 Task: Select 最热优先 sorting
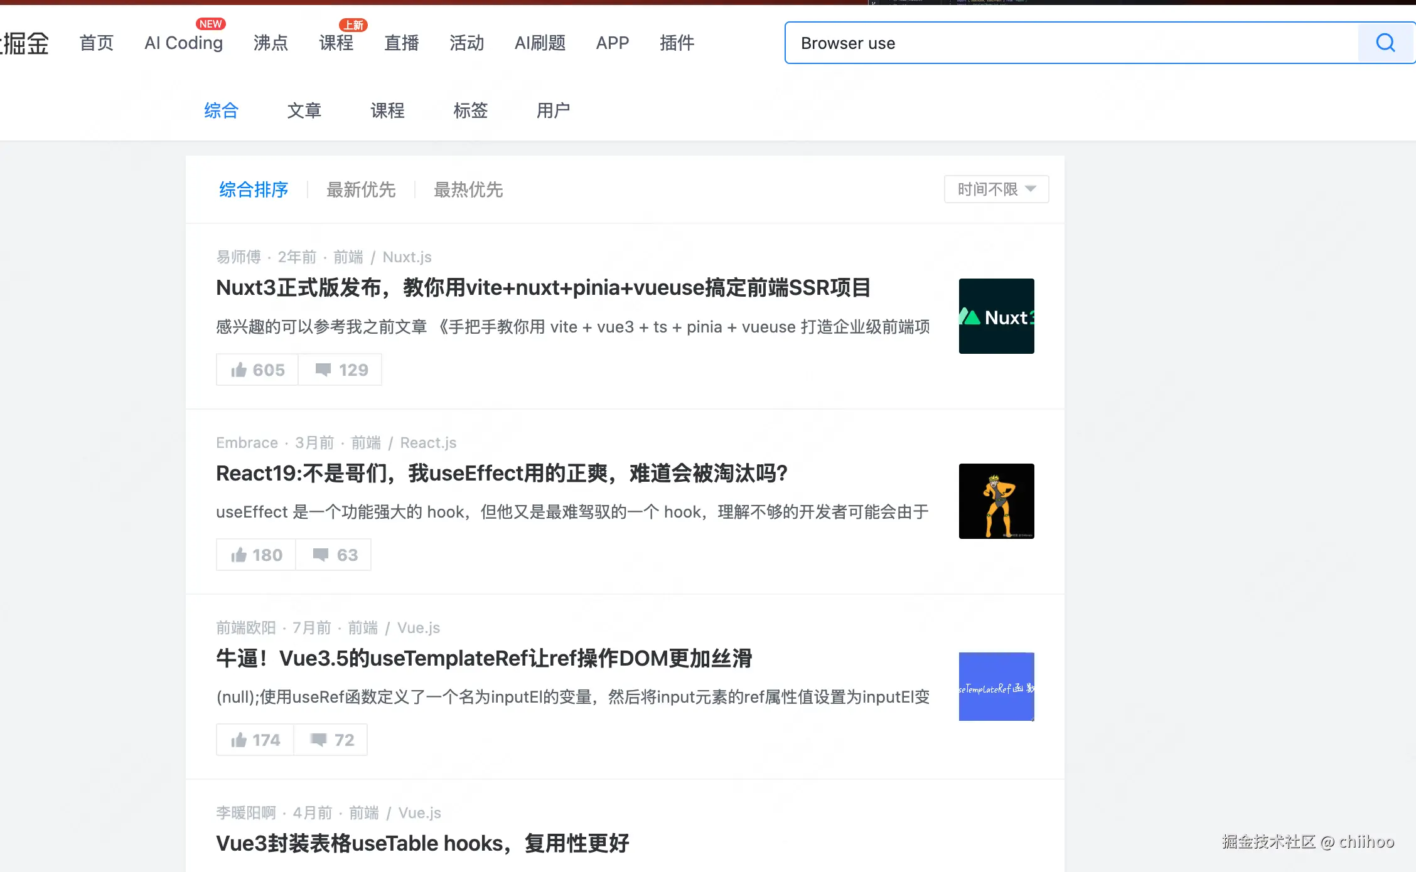coord(468,190)
